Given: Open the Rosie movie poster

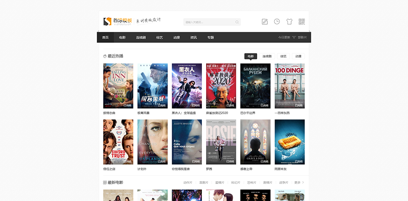Looking at the screenshot, I should (221, 142).
